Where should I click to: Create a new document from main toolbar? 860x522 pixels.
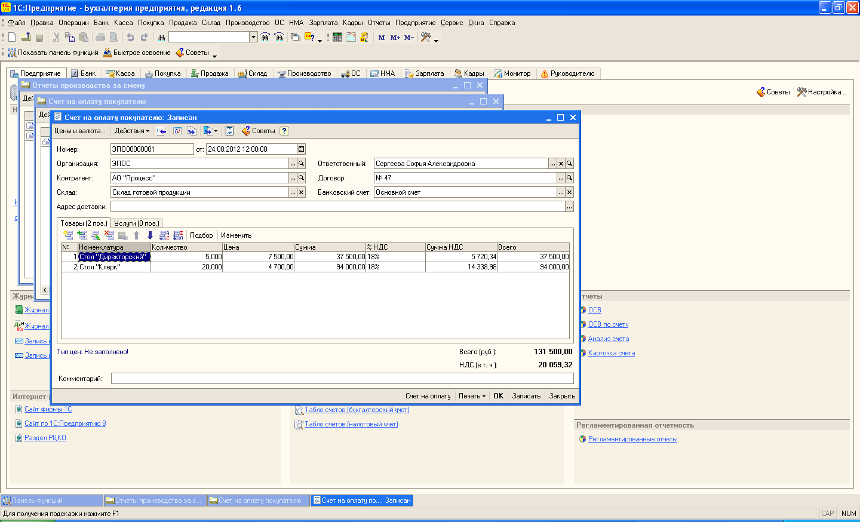[12, 37]
